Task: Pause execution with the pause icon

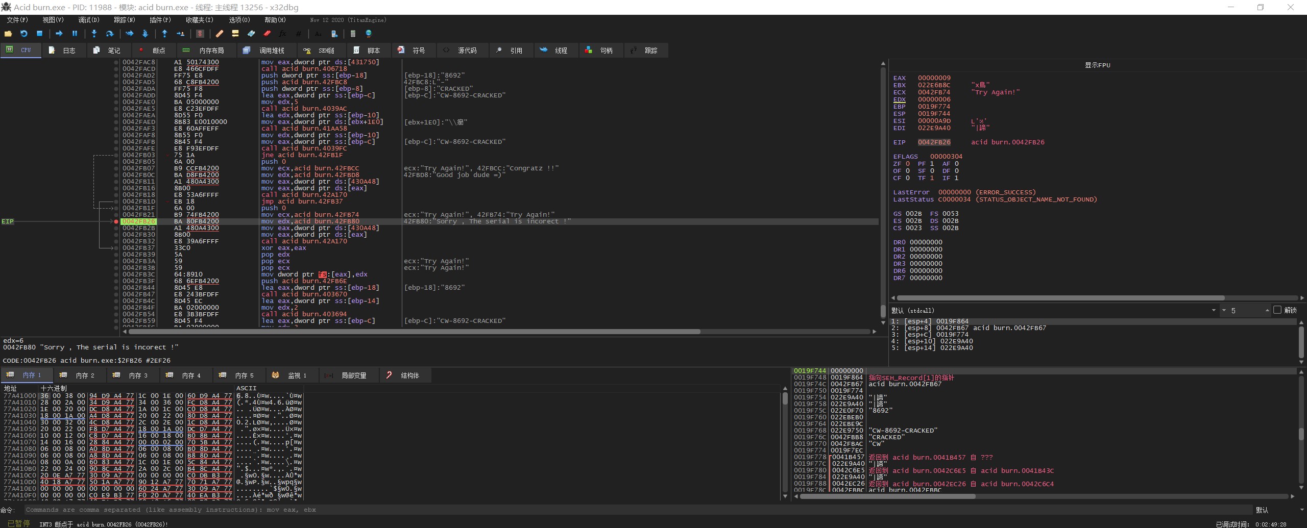Action: [75, 34]
